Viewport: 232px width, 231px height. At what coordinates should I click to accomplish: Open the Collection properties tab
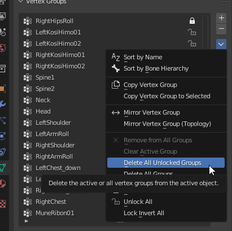point(3,69)
